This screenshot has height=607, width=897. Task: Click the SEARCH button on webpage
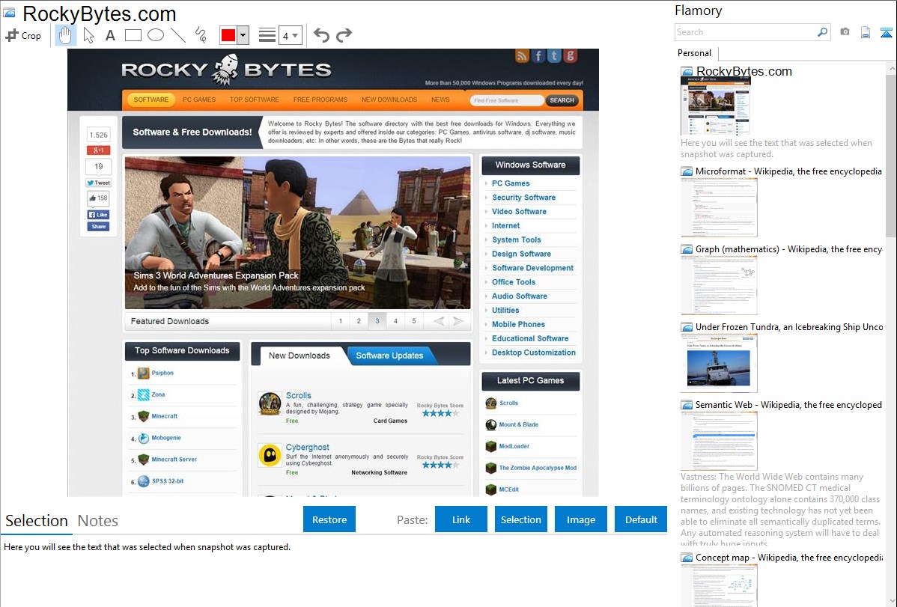(x=562, y=100)
